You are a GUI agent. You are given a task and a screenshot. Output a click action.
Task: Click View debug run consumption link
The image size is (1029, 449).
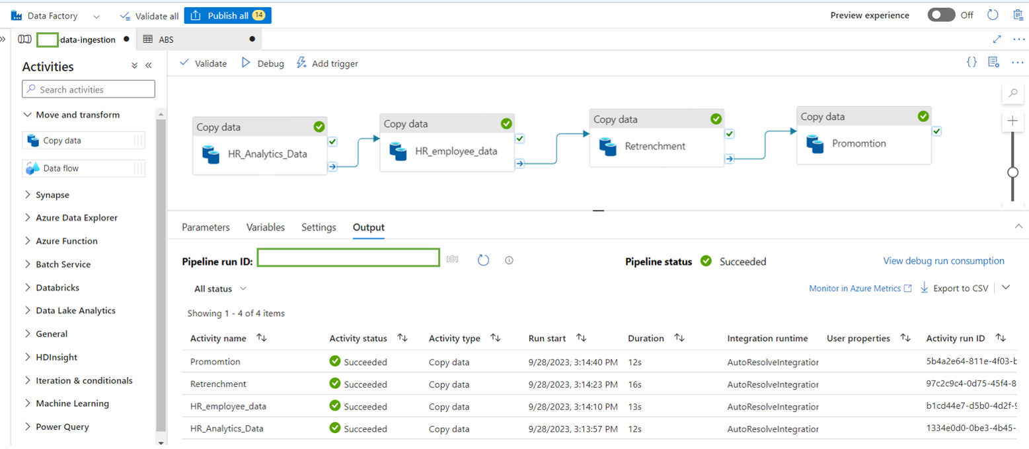pos(944,261)
